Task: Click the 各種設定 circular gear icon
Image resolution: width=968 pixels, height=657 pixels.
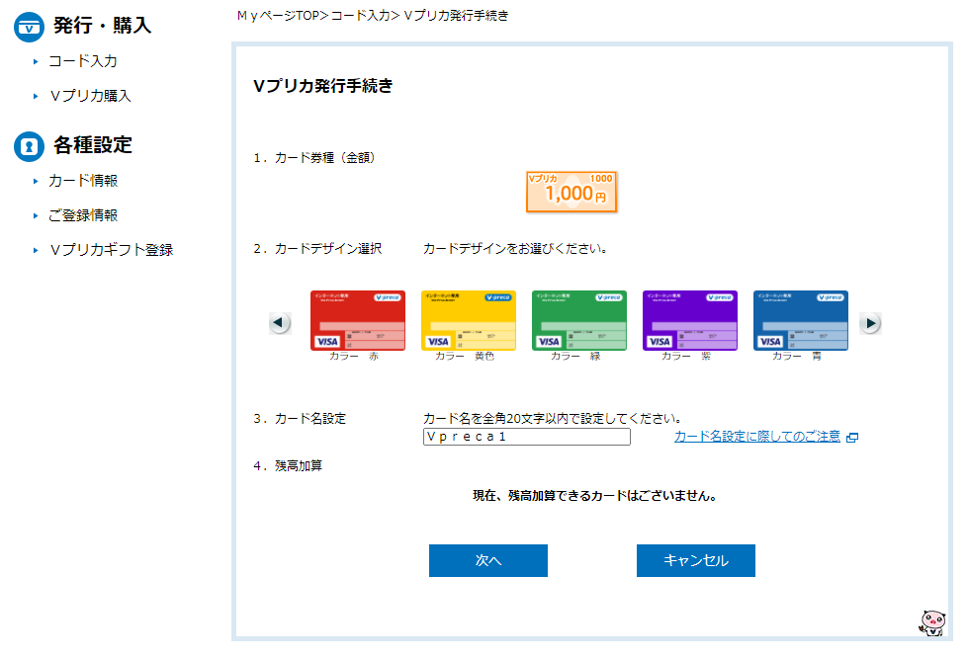Action: pyautogui.click(x=29, y=146)
